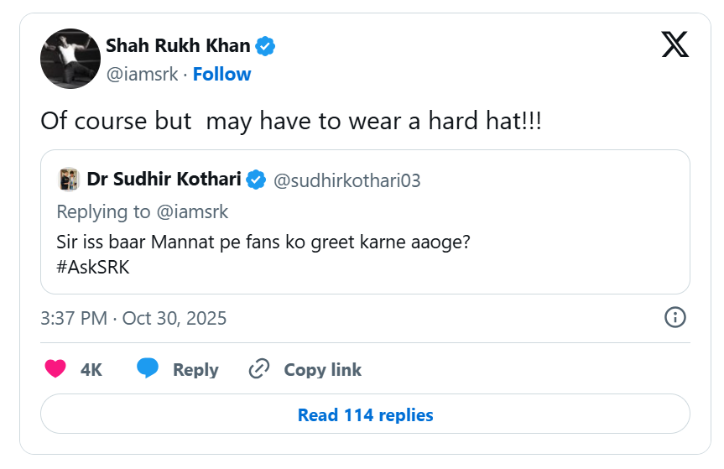Open the Shah Rukh Khan name link
Viewport: 724px width, 469px height.
tap(178, 46)
